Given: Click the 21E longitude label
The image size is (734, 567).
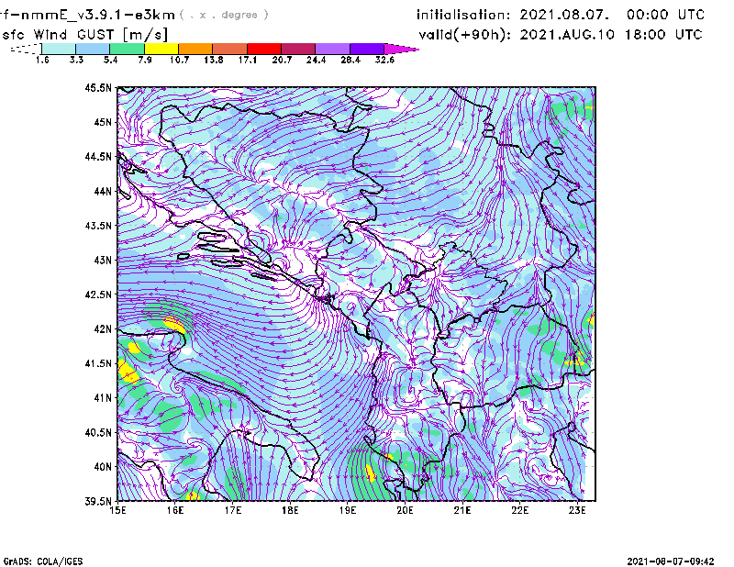Looking at the screenshot, I should pyautogui.click(x=462, y=510).
